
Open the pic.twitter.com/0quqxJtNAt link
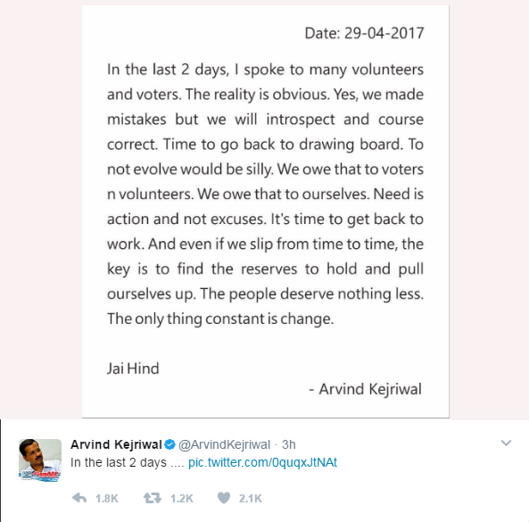(x=262, y=462)
